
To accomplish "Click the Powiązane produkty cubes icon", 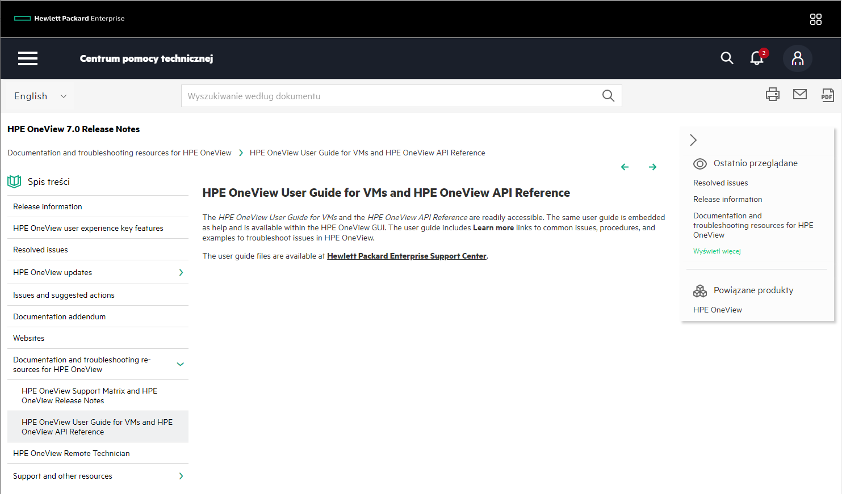I will (700, 291).
